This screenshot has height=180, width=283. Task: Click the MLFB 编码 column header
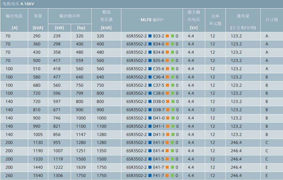click(x=152, y=20)
